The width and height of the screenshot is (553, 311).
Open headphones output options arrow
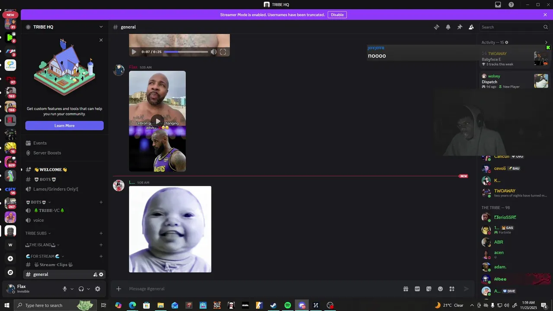click(x=88, y=289)
